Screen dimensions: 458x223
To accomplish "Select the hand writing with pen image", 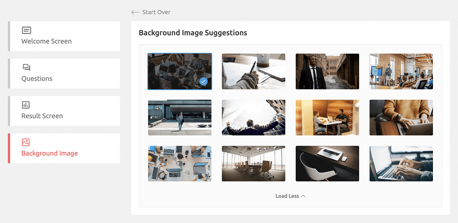I will (253, 72).
